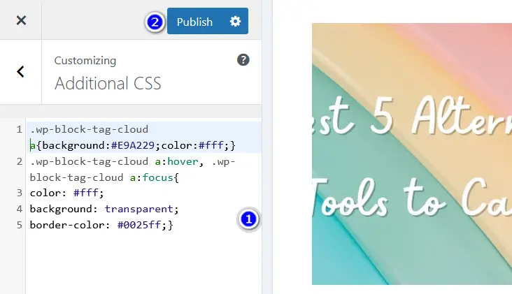The width and height of the screenshot is (512, 294).
Task: Go back using the left chevron arrow
Action: click(21, 71)
